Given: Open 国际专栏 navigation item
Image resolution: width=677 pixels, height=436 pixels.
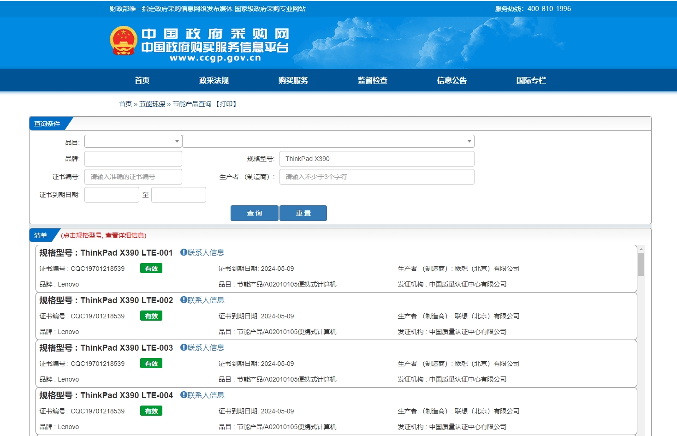Looking at the screenshot, I should (531, 80).
